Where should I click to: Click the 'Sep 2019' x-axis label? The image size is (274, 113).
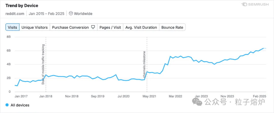(98, 96)
